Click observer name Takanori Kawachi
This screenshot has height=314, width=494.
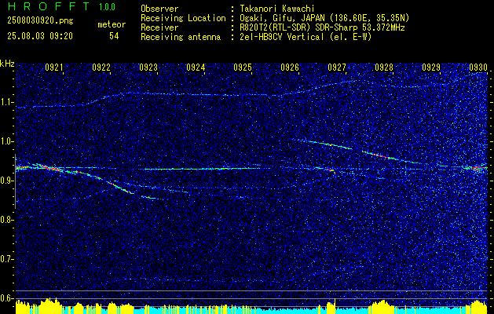(x=277, y=9)
